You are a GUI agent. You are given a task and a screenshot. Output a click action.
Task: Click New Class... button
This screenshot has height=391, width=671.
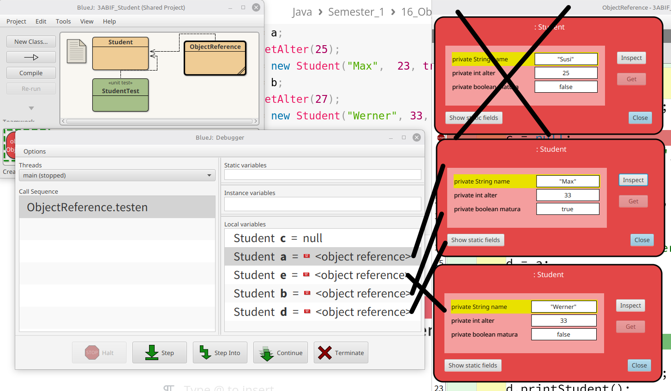[x=31, y=41]
